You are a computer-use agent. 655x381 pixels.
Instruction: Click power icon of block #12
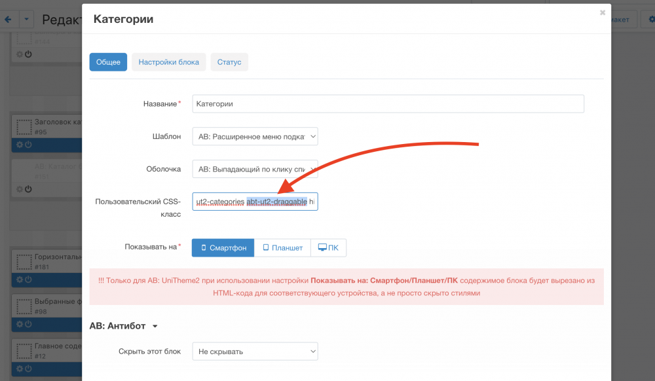(28, 370)
